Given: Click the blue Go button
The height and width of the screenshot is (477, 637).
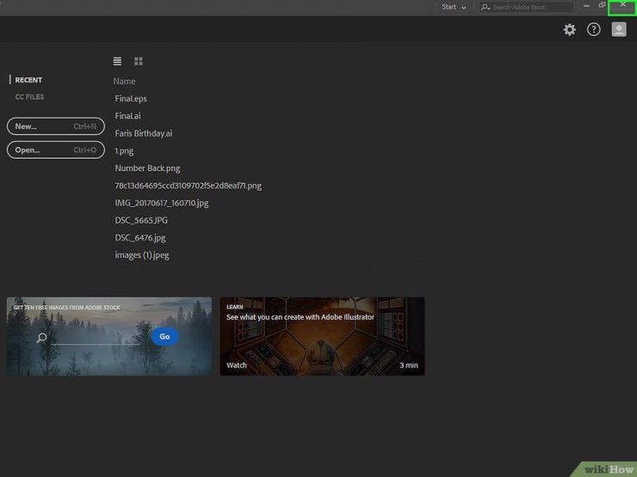Looking at the screenshot, I should pyautogui.click(x=164, y=336).
